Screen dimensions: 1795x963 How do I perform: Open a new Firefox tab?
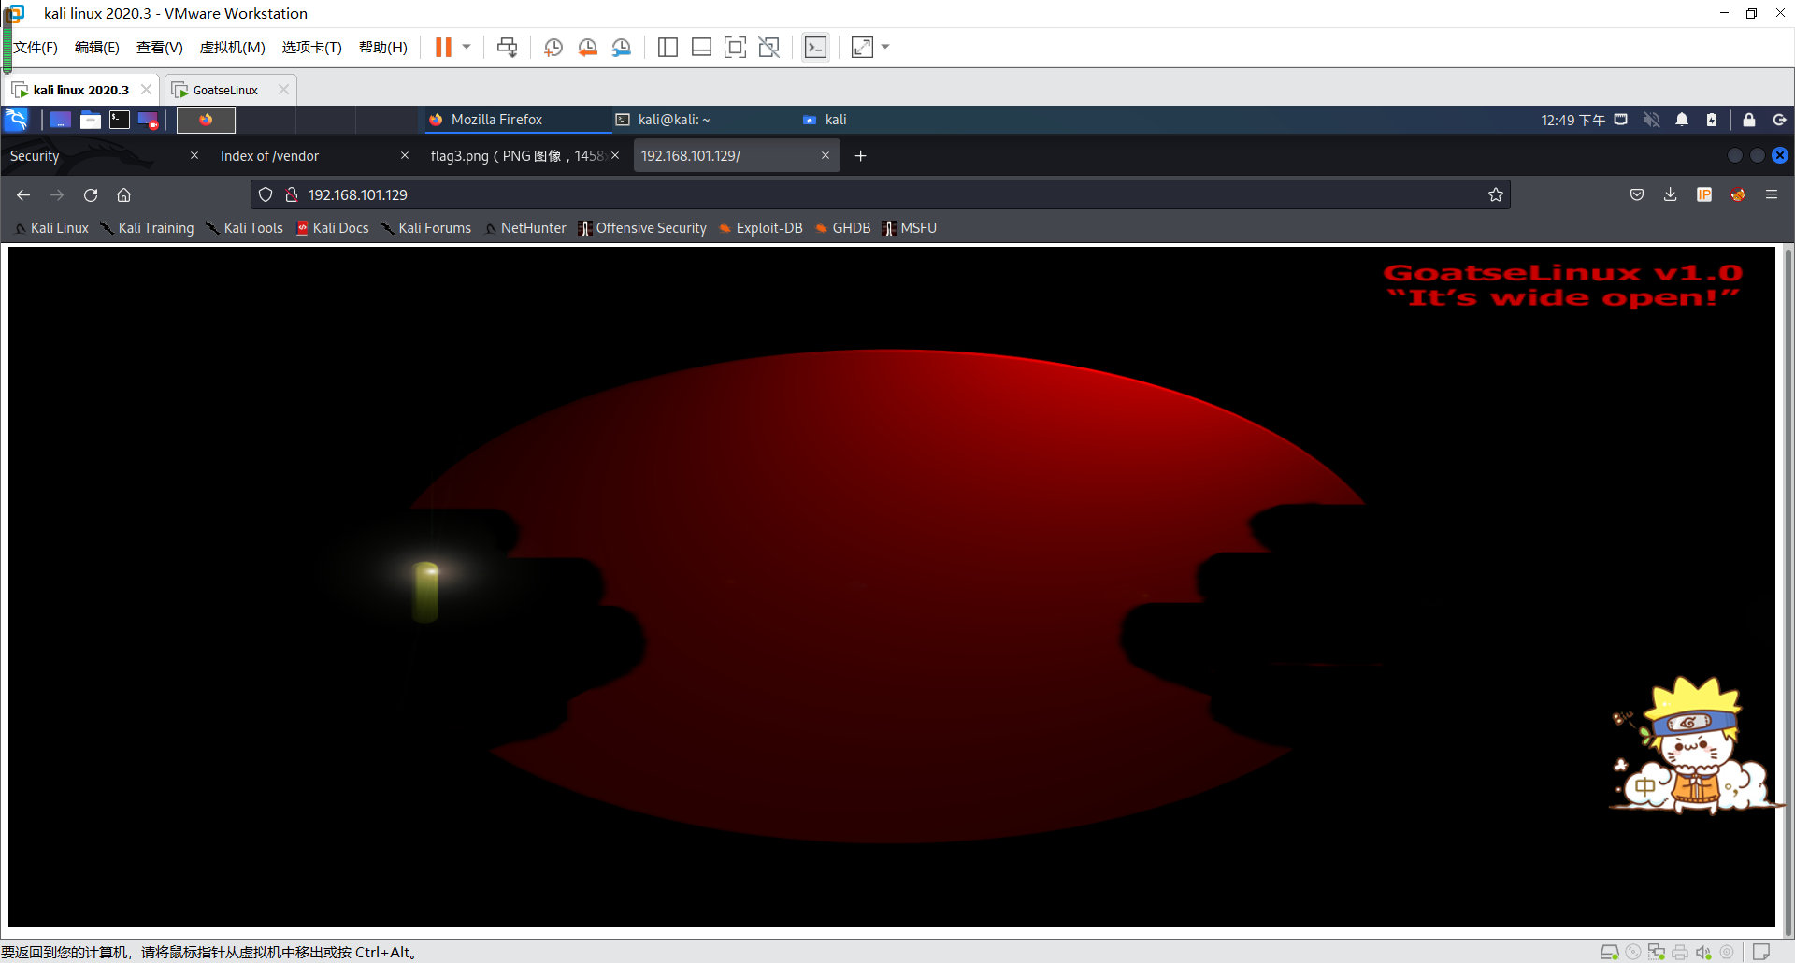(x=861, y=156)
